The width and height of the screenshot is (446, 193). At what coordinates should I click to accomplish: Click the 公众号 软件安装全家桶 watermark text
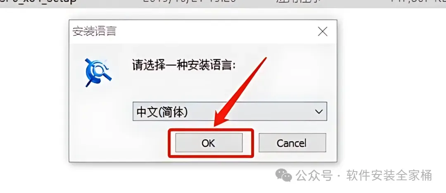point(363,176)
